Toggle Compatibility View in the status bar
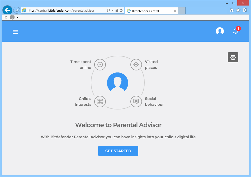This screenshot has height=177, width=251. (12, 17)
